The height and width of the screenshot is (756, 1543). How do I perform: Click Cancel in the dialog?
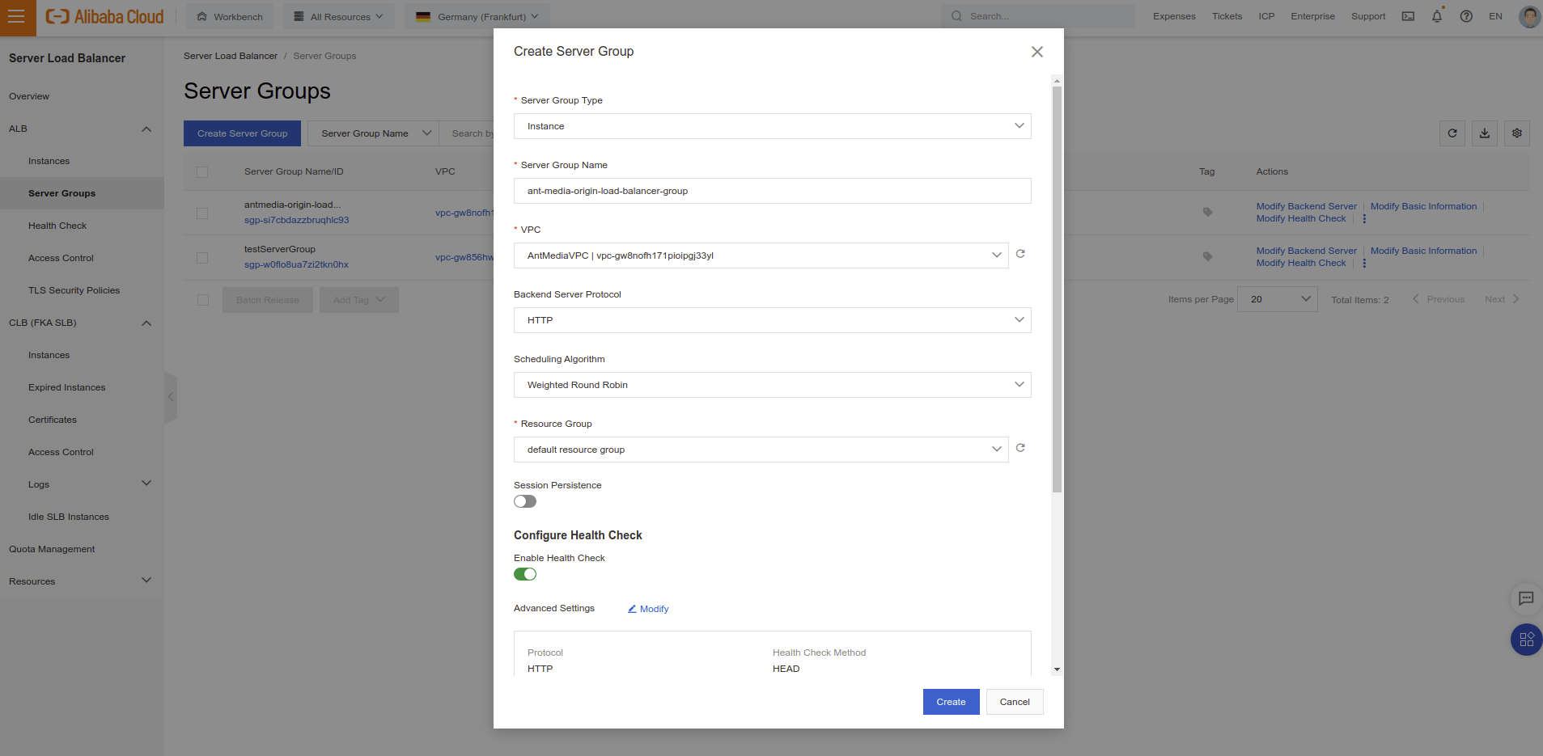click(x=1015, y=702)
